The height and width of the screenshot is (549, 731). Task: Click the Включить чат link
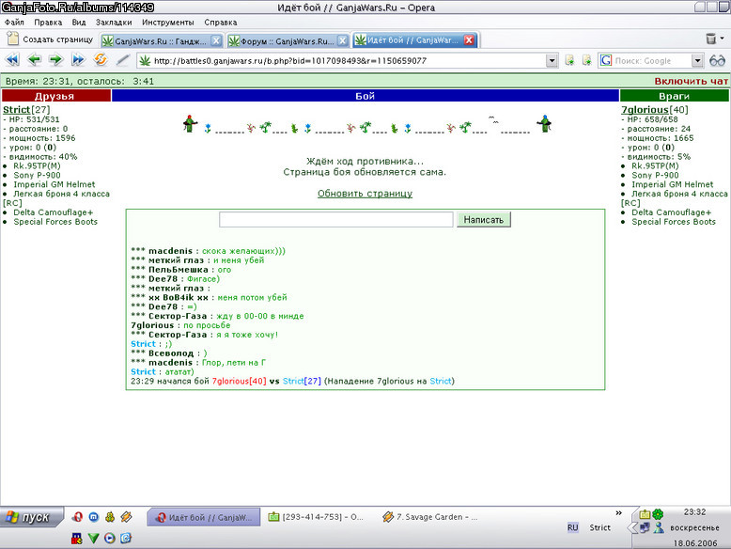pos(691,81)
